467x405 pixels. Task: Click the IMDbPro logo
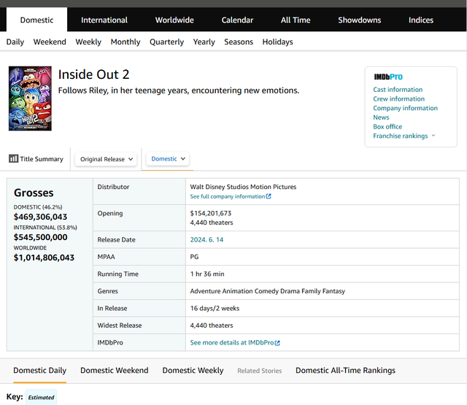pyautogui.click(x=387, y=77)
